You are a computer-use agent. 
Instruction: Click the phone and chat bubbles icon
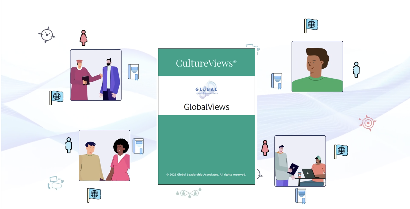point(55,183)
